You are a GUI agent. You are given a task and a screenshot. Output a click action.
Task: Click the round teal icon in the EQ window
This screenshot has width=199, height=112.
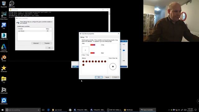(75, 67)
